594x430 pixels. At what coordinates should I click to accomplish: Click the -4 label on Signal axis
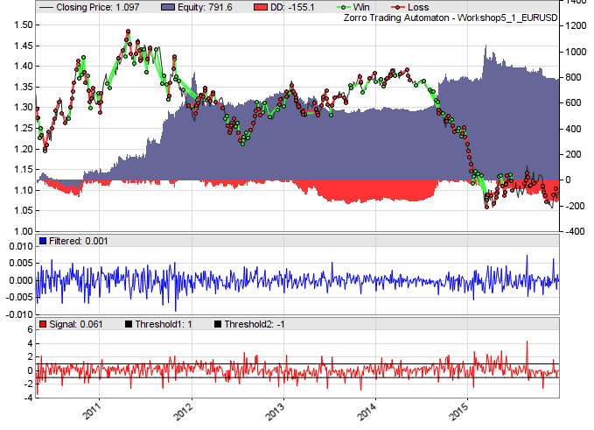point(28,398)
